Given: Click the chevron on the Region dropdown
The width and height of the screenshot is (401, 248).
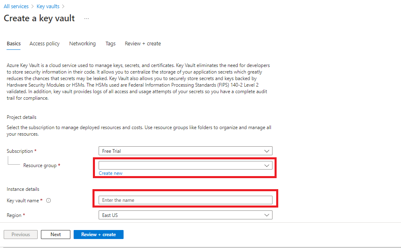Looking at the screenshot, I should click(x=267, y=214).
